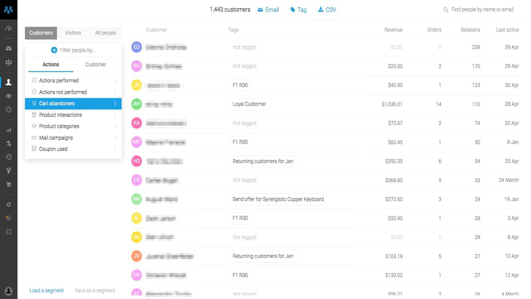Click Send offer for Synergistic Copper Keyboard tag
Image resolution: width=531 pixels, height=299 pixels.
click(278, 199)
